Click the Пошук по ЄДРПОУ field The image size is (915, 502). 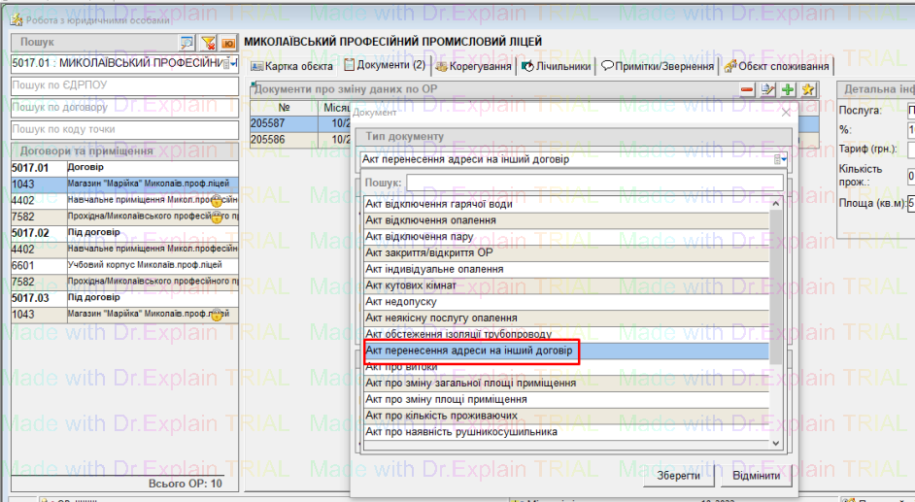(124, 85)
